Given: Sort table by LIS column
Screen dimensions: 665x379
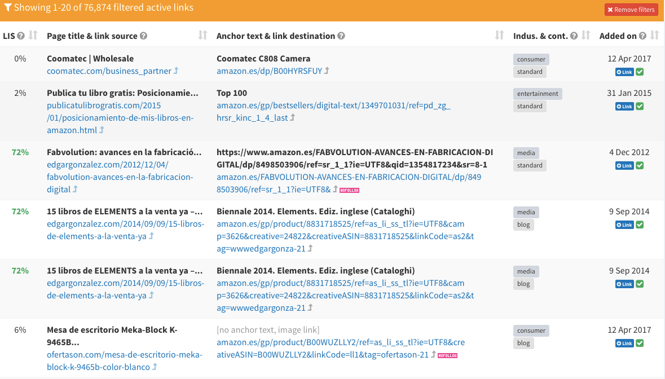Looking at the screenshot, I should pyautogui.click(x=33, y=36).
